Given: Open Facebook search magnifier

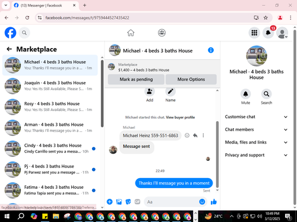Looking at the screenshot, I should pos(24,33).
